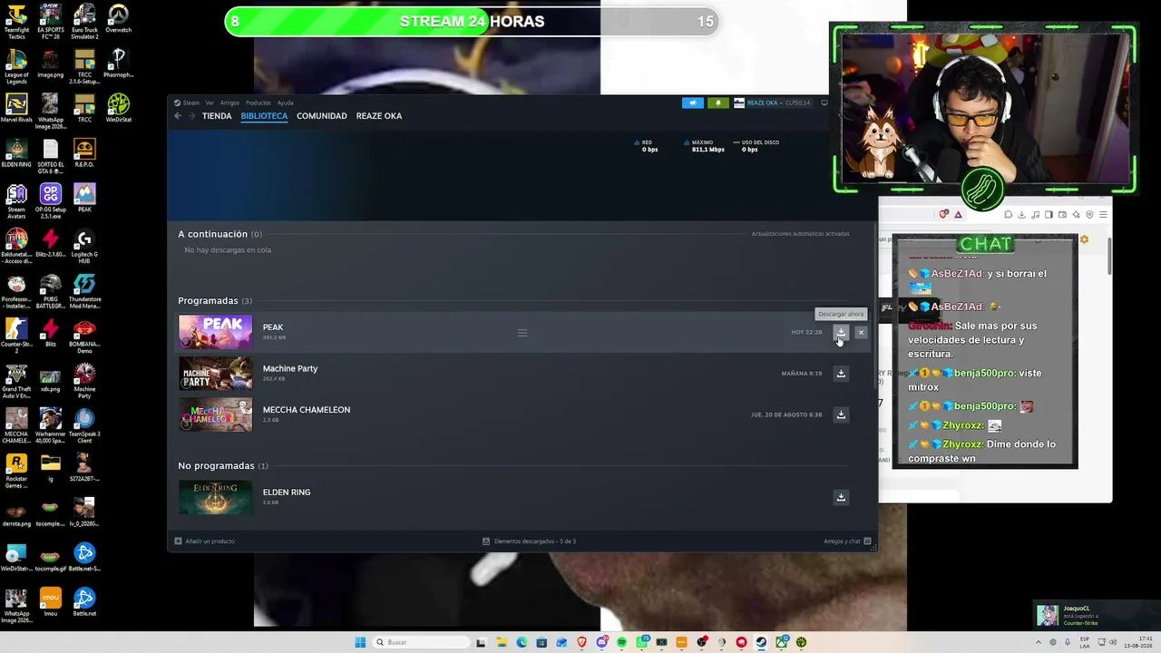Remove PEAK from scheduled downloads
Image resolution: width=1161 pixels, height=653 pixels.
click(861, 333)
